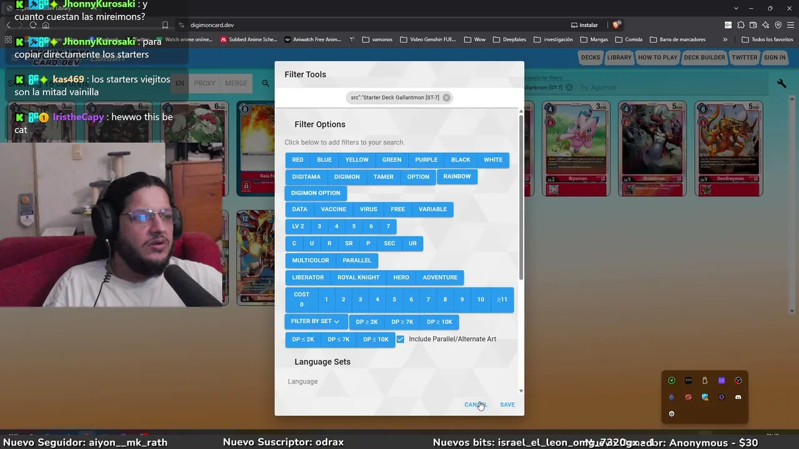Toggle the WHITE color filter
799x449 pixels.
[x=493, y=160]
